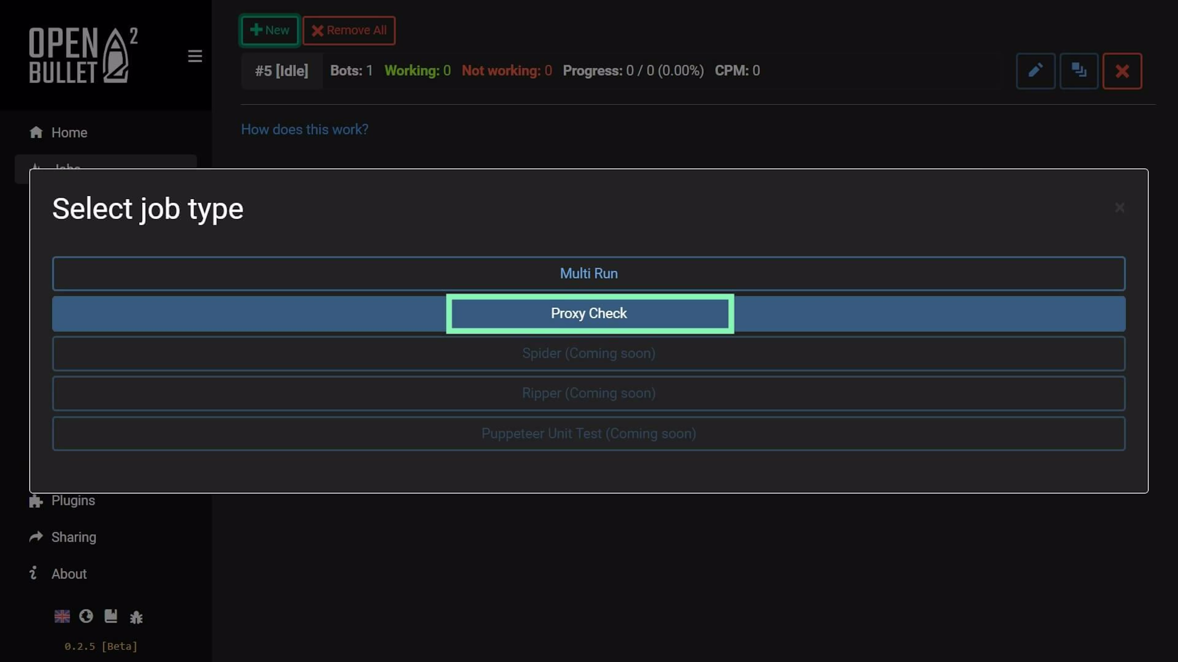Click the bug report icon
1178x662 pixels.
(136, 617)
